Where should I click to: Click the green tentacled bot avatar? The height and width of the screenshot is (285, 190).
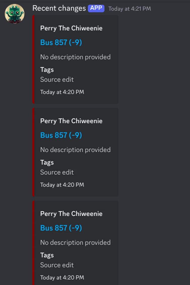(x=15, y=14)
